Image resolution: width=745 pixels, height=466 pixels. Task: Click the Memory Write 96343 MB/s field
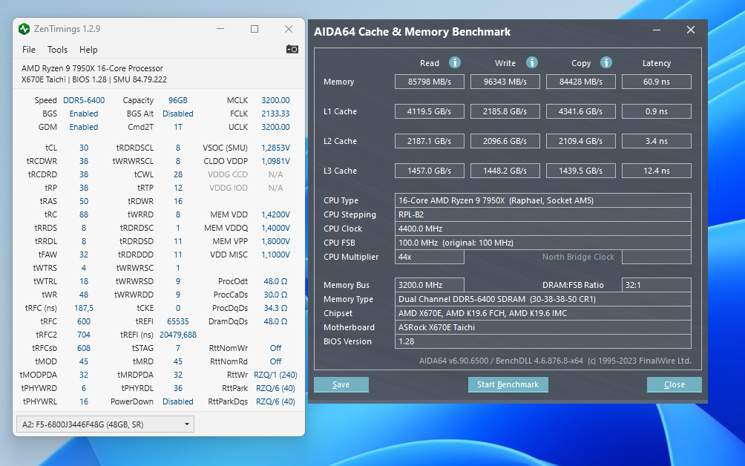505,82
